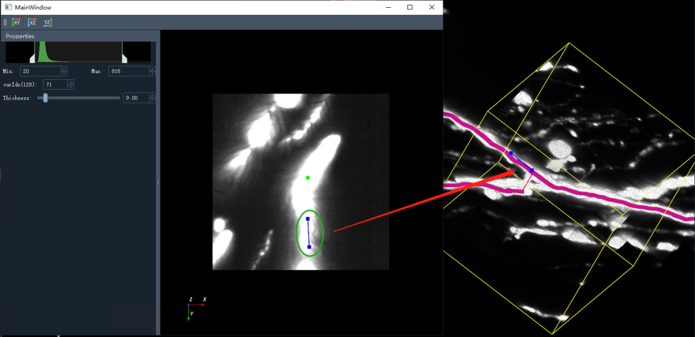Screen dimensions: 695x337
Task: Click the Thickness slider handle
Action: click(45, 98)
